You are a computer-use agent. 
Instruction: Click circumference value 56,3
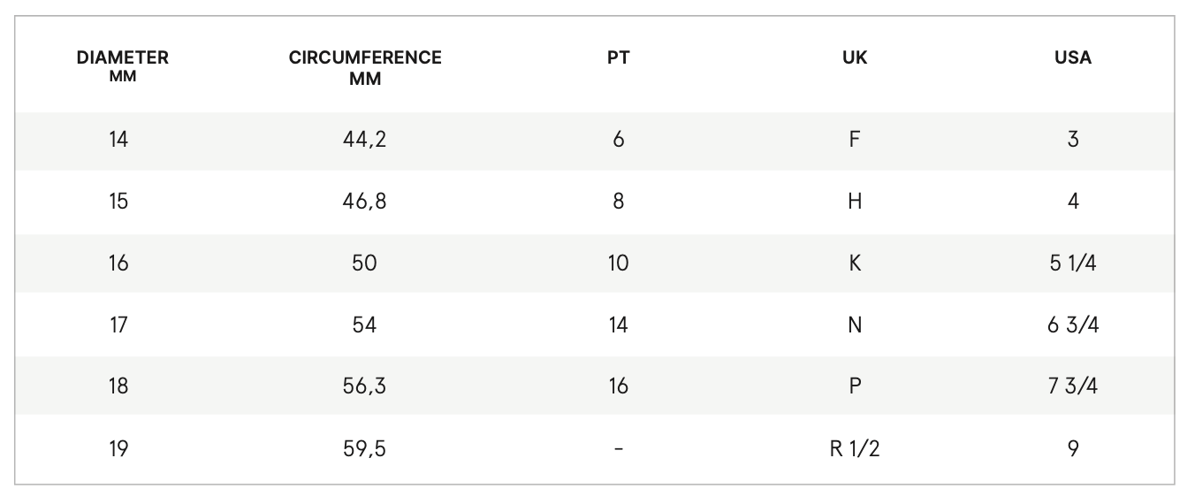[365, 386]
